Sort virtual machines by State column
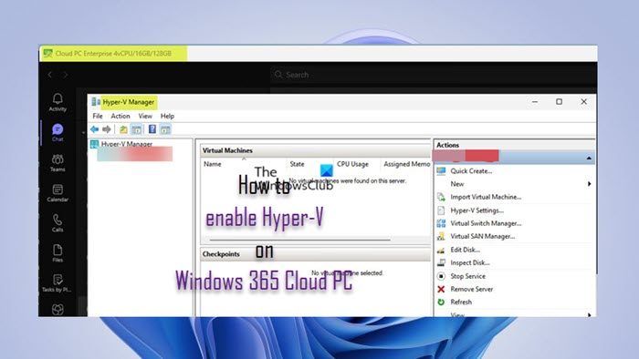This screenshot has width=639, height=359. tap(297, 164)
